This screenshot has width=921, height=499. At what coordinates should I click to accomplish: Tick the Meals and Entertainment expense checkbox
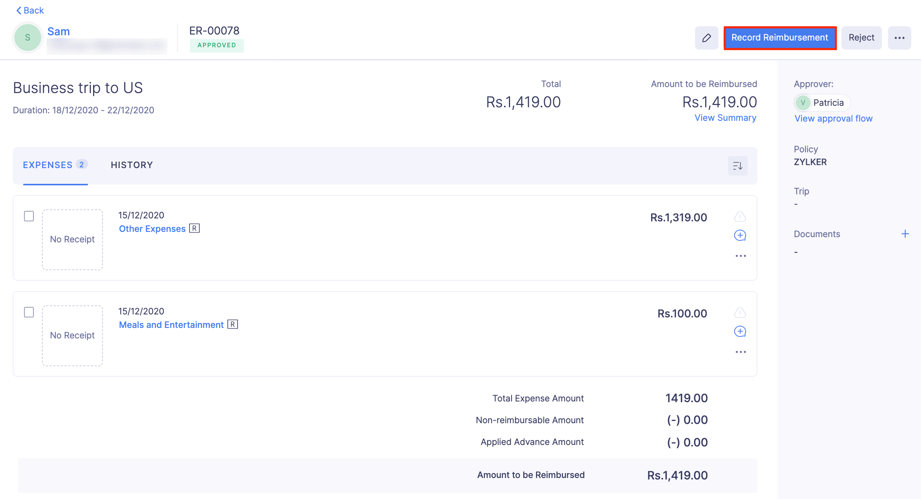point(29,312)
